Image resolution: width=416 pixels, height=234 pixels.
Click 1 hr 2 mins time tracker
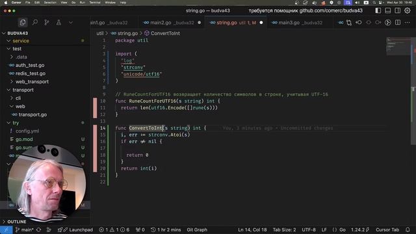click(166, 229)
